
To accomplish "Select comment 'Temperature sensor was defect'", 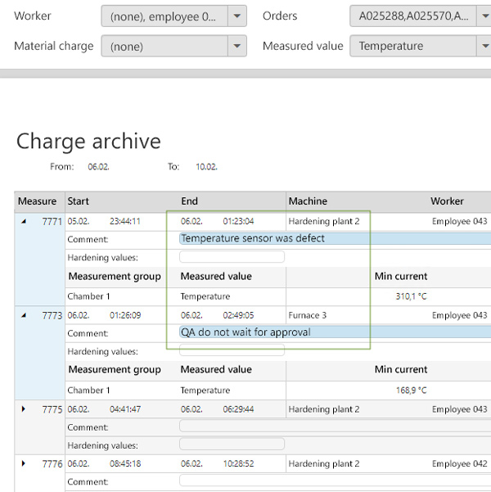I will [x=253, y=239].
